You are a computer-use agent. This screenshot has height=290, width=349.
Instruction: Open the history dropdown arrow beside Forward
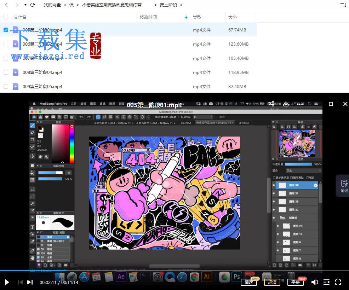25,5
